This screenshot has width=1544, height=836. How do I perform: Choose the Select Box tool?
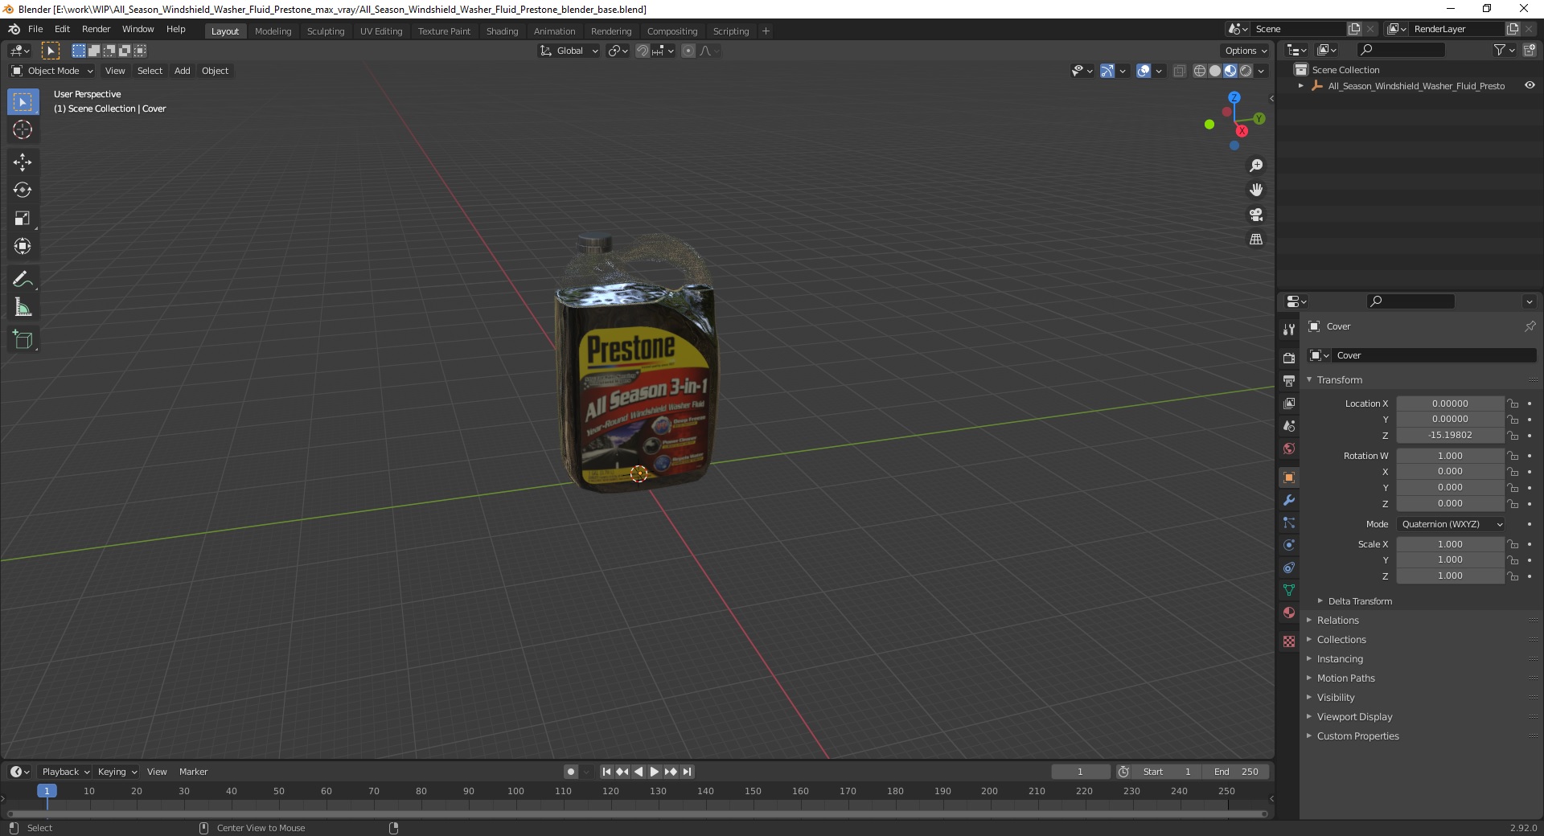pyautogui.click(x=23, y=102)
